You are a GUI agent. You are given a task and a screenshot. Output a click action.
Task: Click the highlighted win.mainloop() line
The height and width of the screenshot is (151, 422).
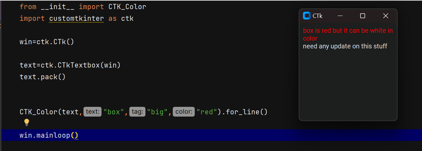tap(49, 135)
